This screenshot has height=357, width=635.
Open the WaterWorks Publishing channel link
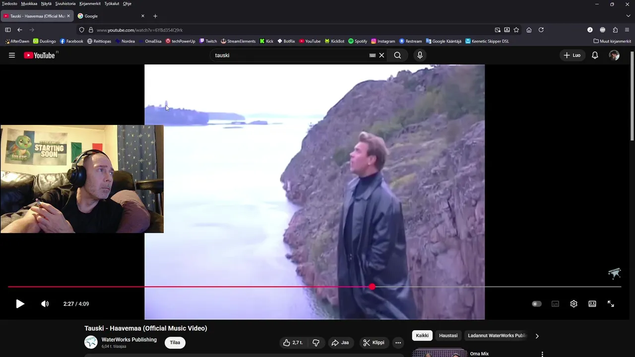(x=129, y=340)
